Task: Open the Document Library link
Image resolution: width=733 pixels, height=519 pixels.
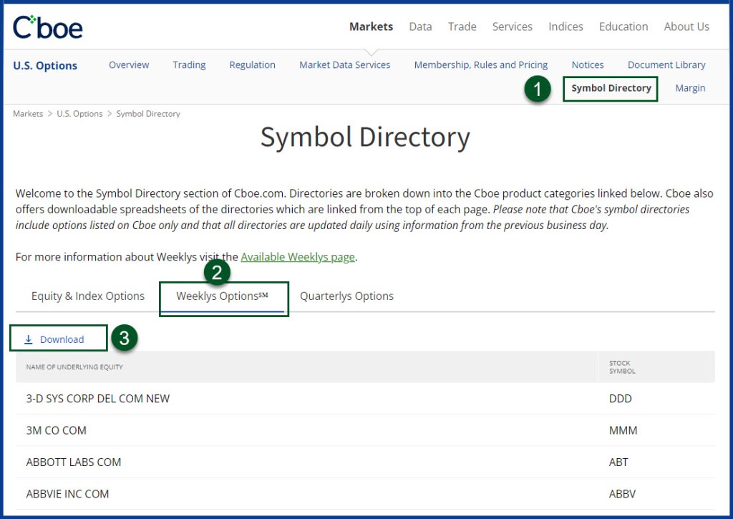Action: pyautogui.click(x=666, y=64)
